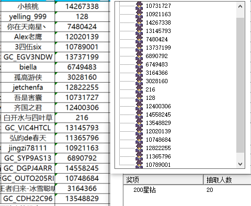Click the user icon beside 10921163 in list
Screen dimensions: 251x206
click(139, 14)
